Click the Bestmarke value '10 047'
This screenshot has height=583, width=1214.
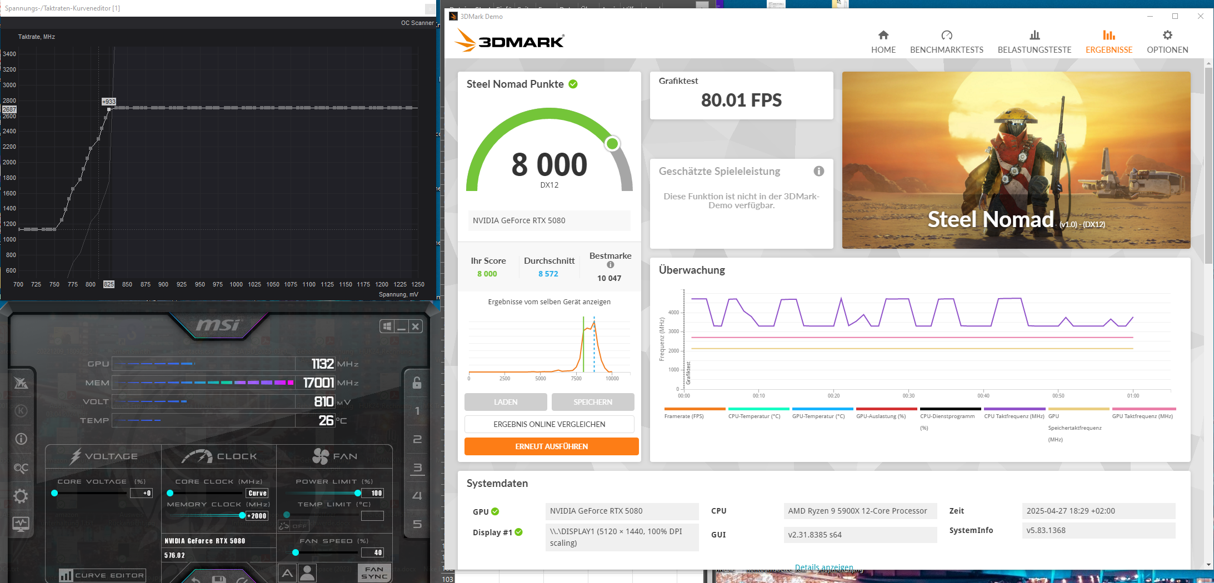(x=610, y=278)
